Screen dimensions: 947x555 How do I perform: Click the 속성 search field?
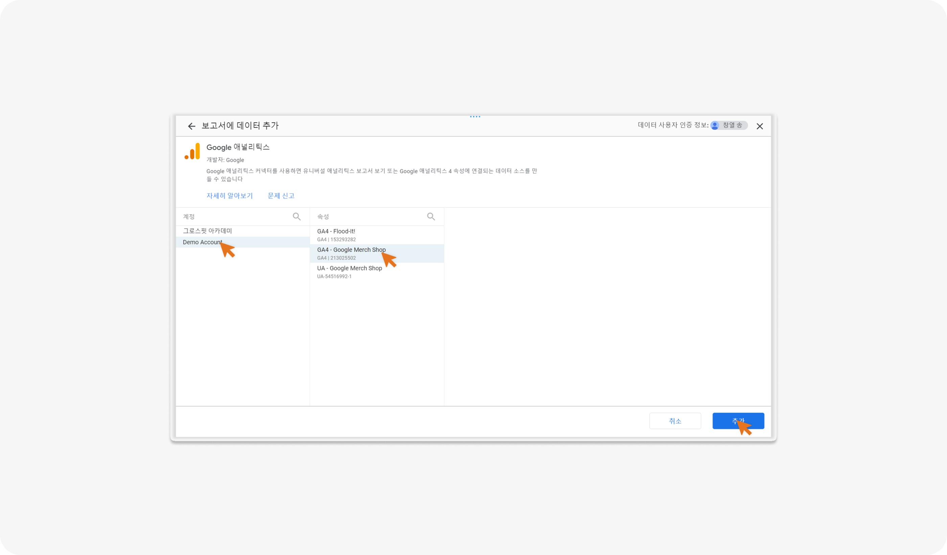point(377,217)
